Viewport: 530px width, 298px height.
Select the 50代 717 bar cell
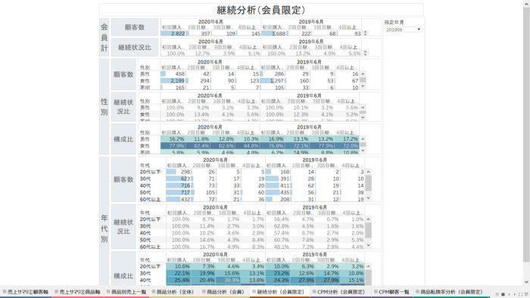pyautogui.click(x=179, y=192)
